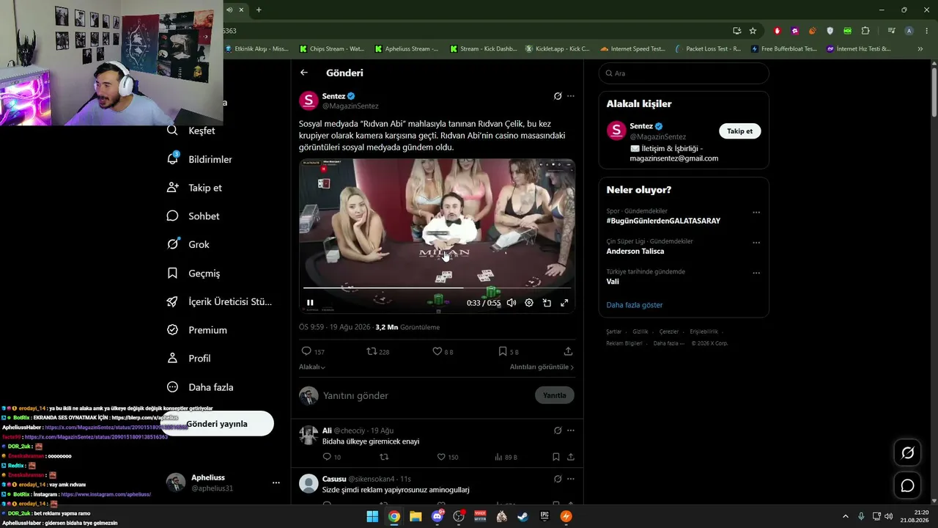The height and width of the screenshot is (528, 938).
Task: Open taskbar volume control
Action: click(x=888, y=516)
